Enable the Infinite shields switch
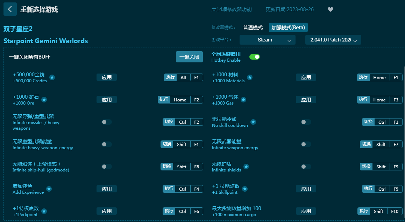 pyautogui.click(x=306, y=167)
